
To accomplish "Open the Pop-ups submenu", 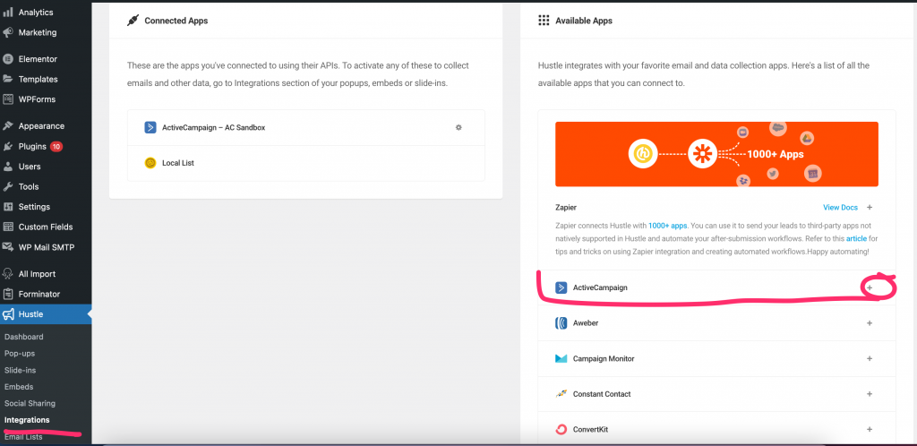I will [20, 354].
